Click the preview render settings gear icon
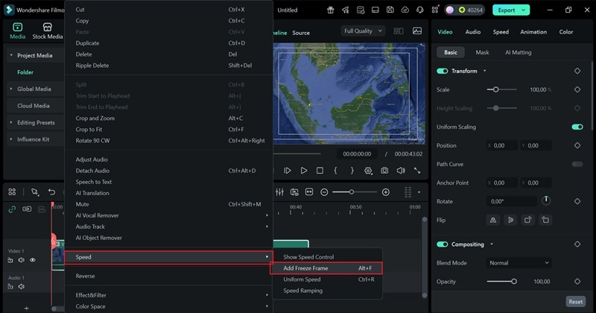The height and width of the screenshot is (313, 596). coord(368,171)
